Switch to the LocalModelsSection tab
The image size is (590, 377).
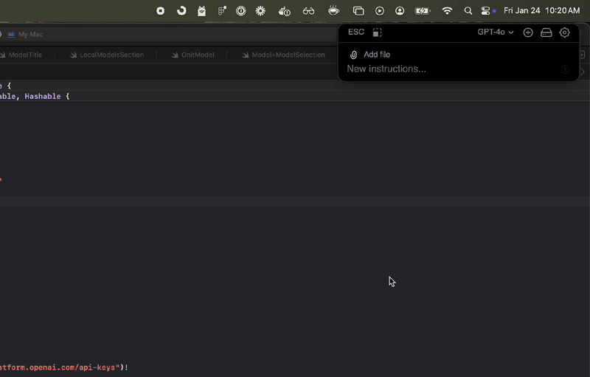(111, 55)
